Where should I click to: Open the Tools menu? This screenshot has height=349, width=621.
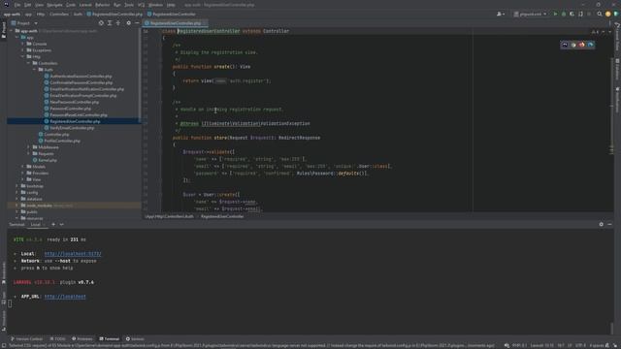129,5
